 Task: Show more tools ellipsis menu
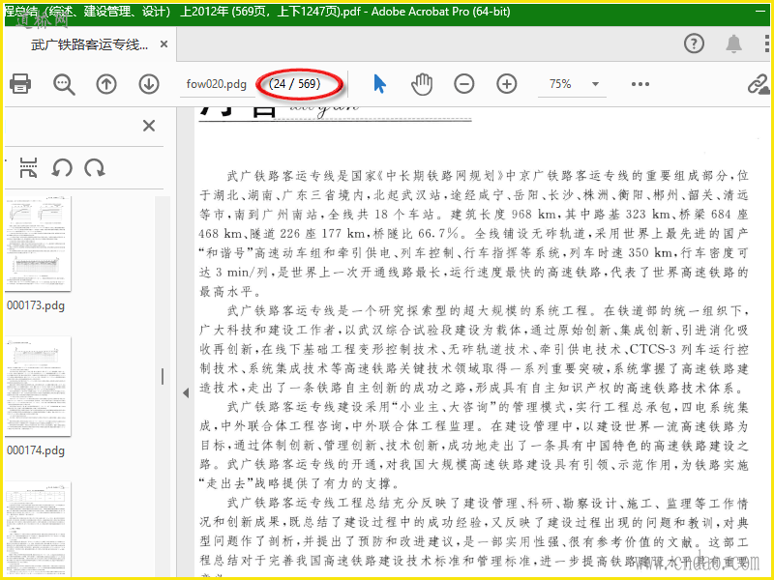[640, 84]
